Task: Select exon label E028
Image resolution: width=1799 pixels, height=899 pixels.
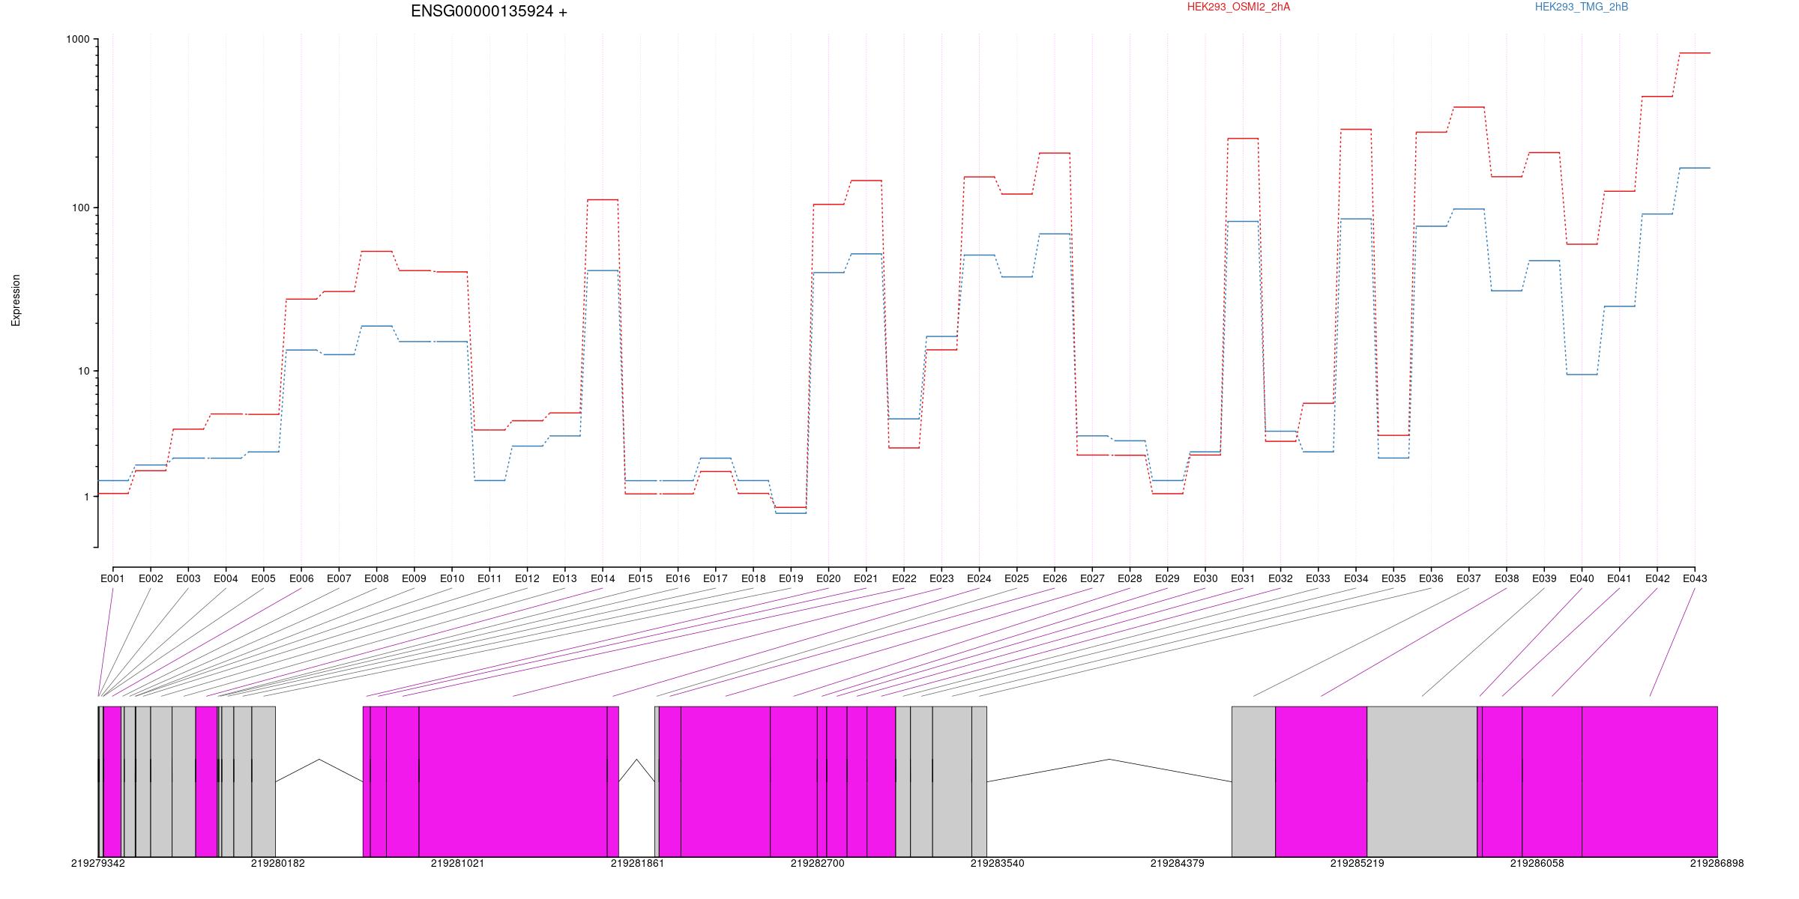Action: [x=1130, y=578]
